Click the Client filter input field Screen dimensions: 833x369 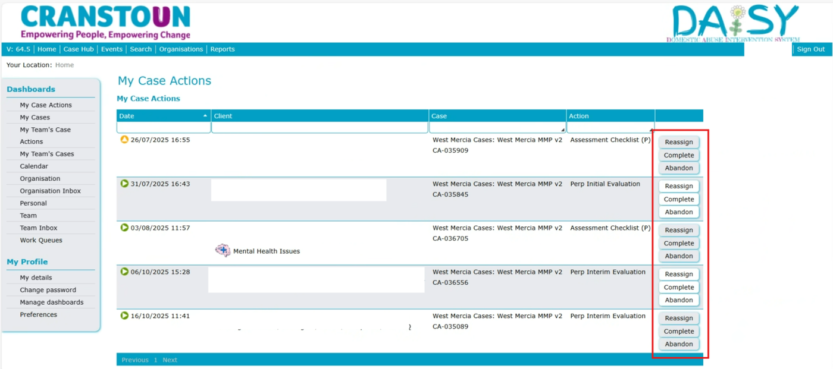point(320,128)
